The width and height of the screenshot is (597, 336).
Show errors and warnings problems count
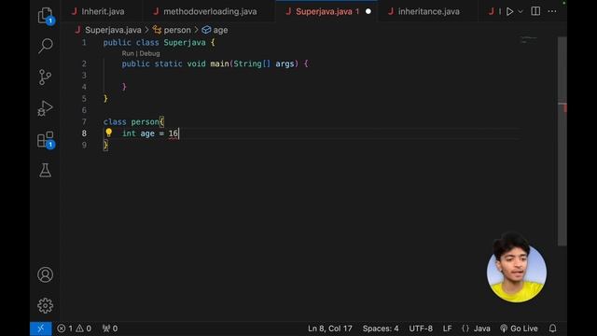click(x=74, y=329)
